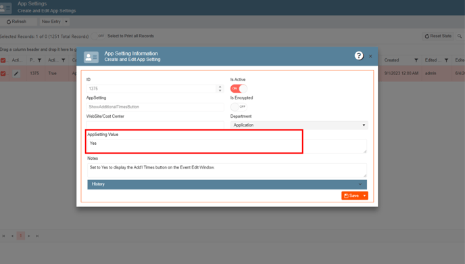465x264 pixels.
Task: Select page 1 in the pager
Action: (21, 236)
